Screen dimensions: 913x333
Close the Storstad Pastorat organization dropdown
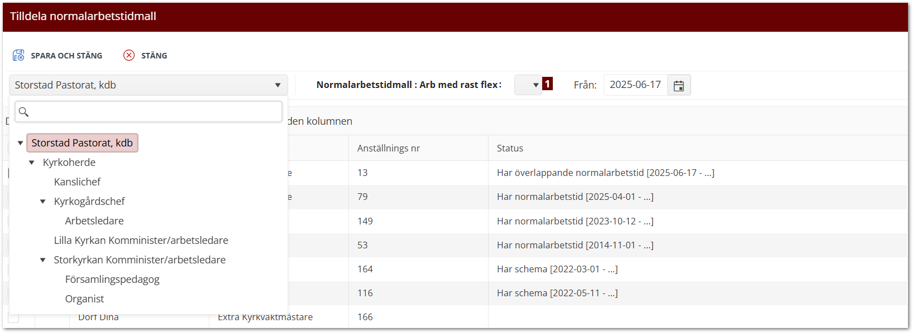pyautogui.click(x=278, y=85)
